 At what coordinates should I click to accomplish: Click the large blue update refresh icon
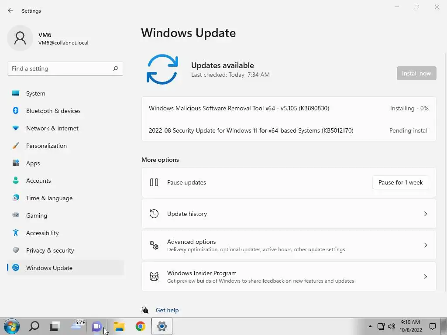click(162, 69)
